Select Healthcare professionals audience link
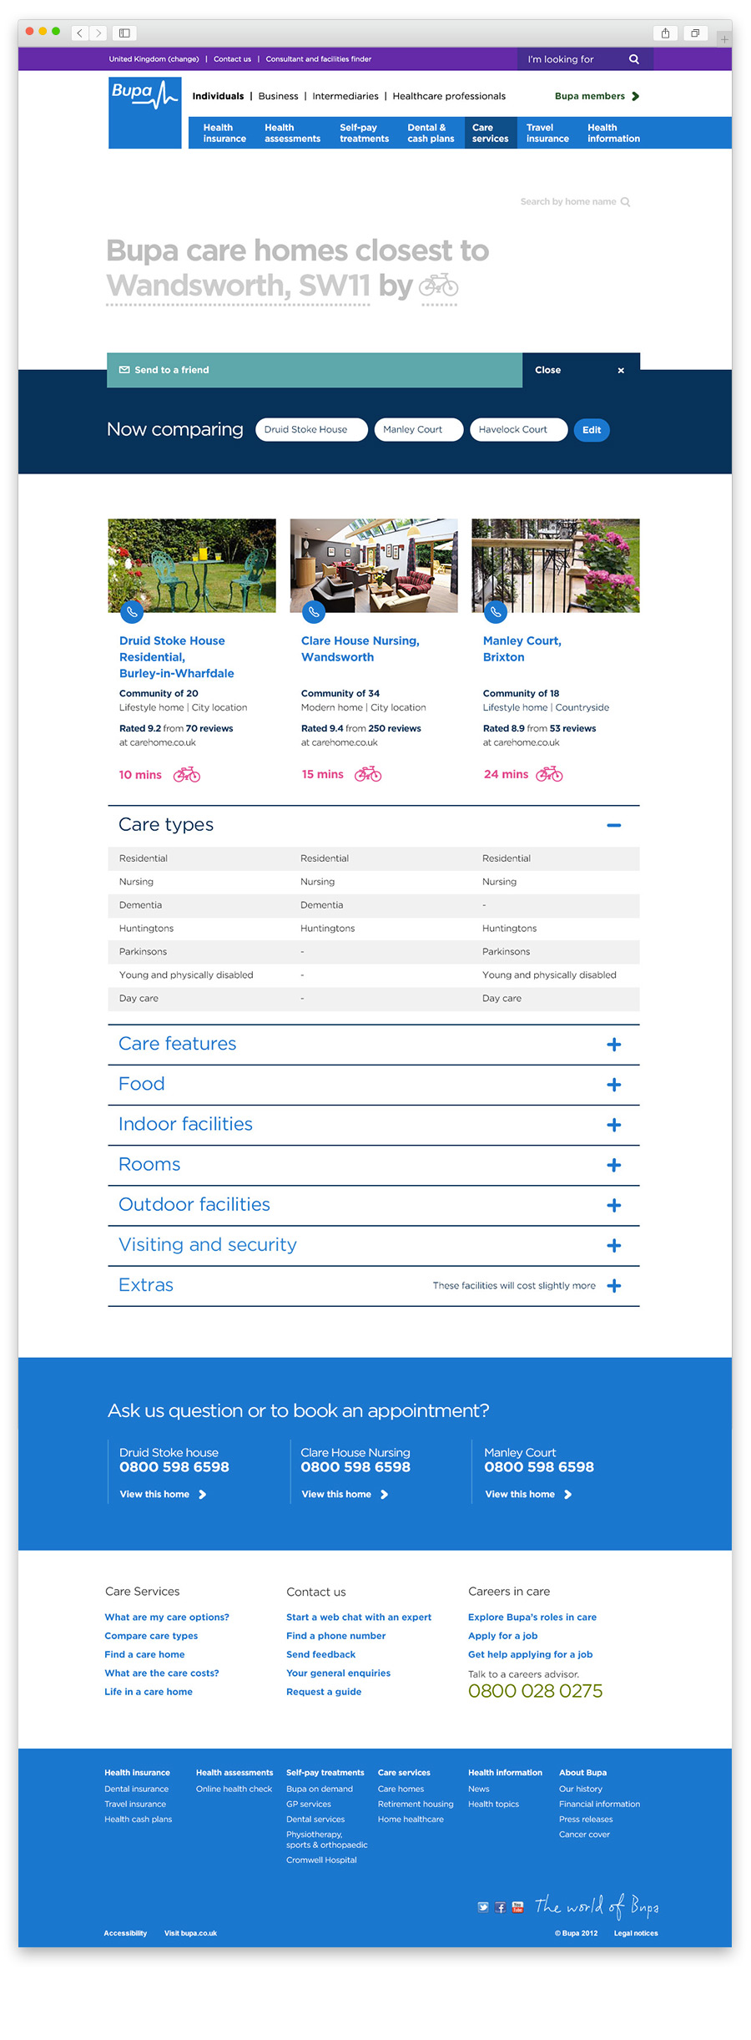Image resolution: width=751 pixels, height=2040 pixels. pos(449,96)
